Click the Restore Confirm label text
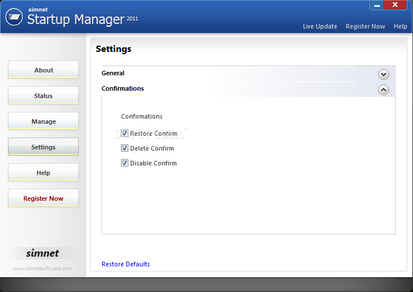The height and width of the screenshot is (292, 413). 153,133
